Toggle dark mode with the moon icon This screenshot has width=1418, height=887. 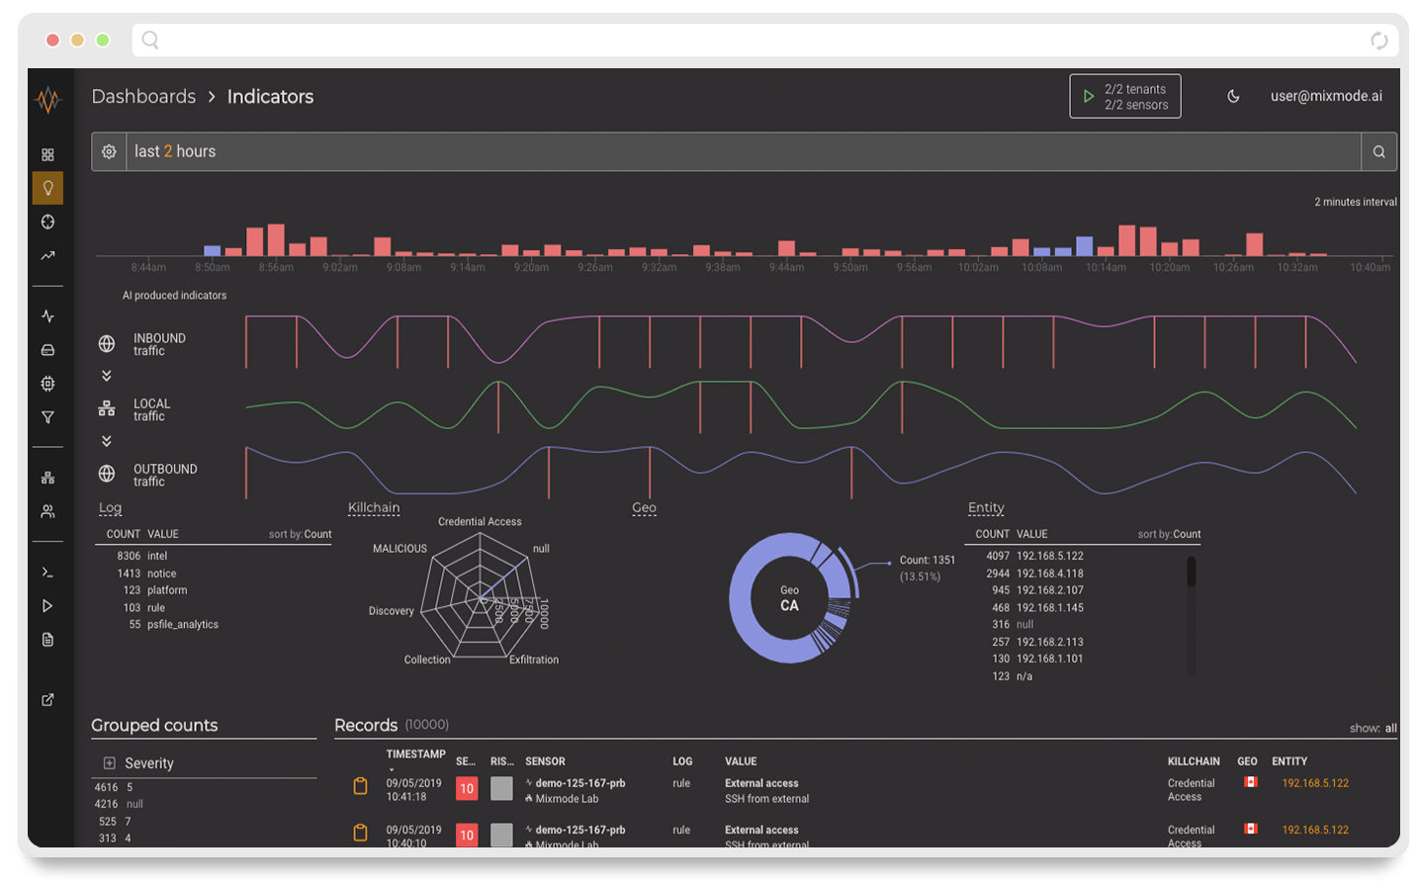point(1232,96)
